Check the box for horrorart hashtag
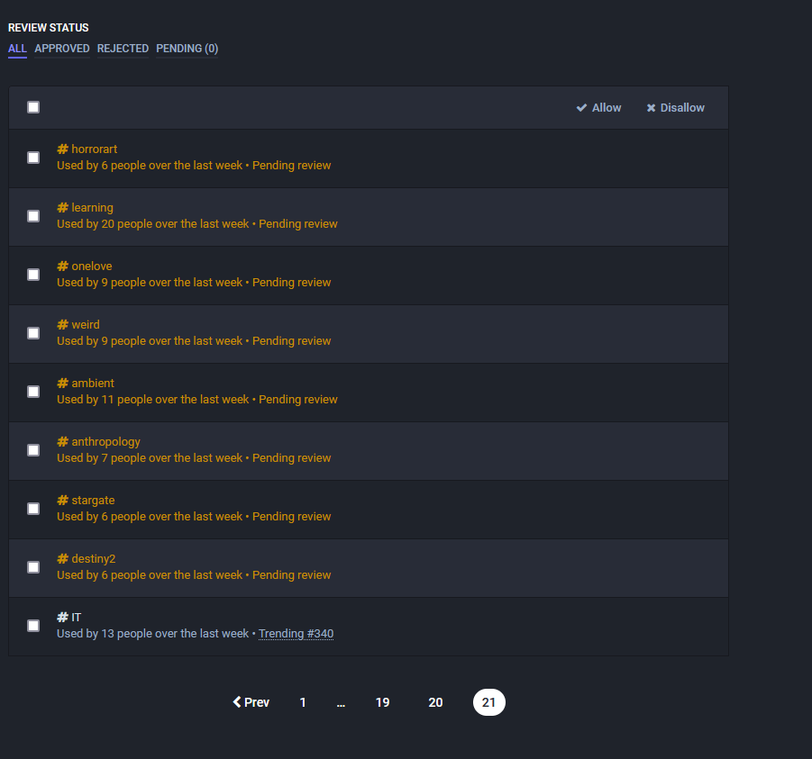This screenshot has height=759, width=812. (x=33, y=158)
